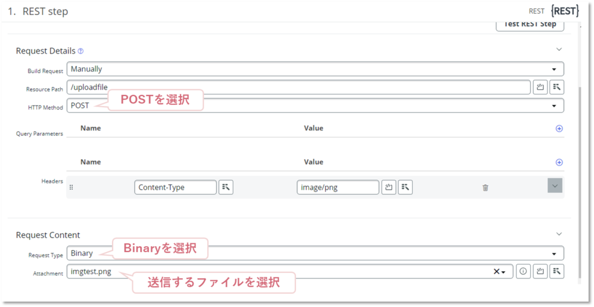Click the Request Content heading
Screen dimensions: 594x307
(x=48, y=235)
